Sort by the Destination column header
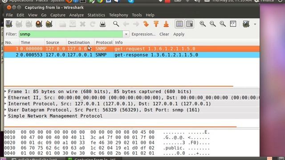The width and height of the screenshot is (285, 160). point(80,43)
